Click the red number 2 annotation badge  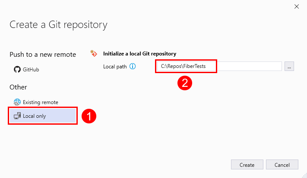[x=185, y=83]
